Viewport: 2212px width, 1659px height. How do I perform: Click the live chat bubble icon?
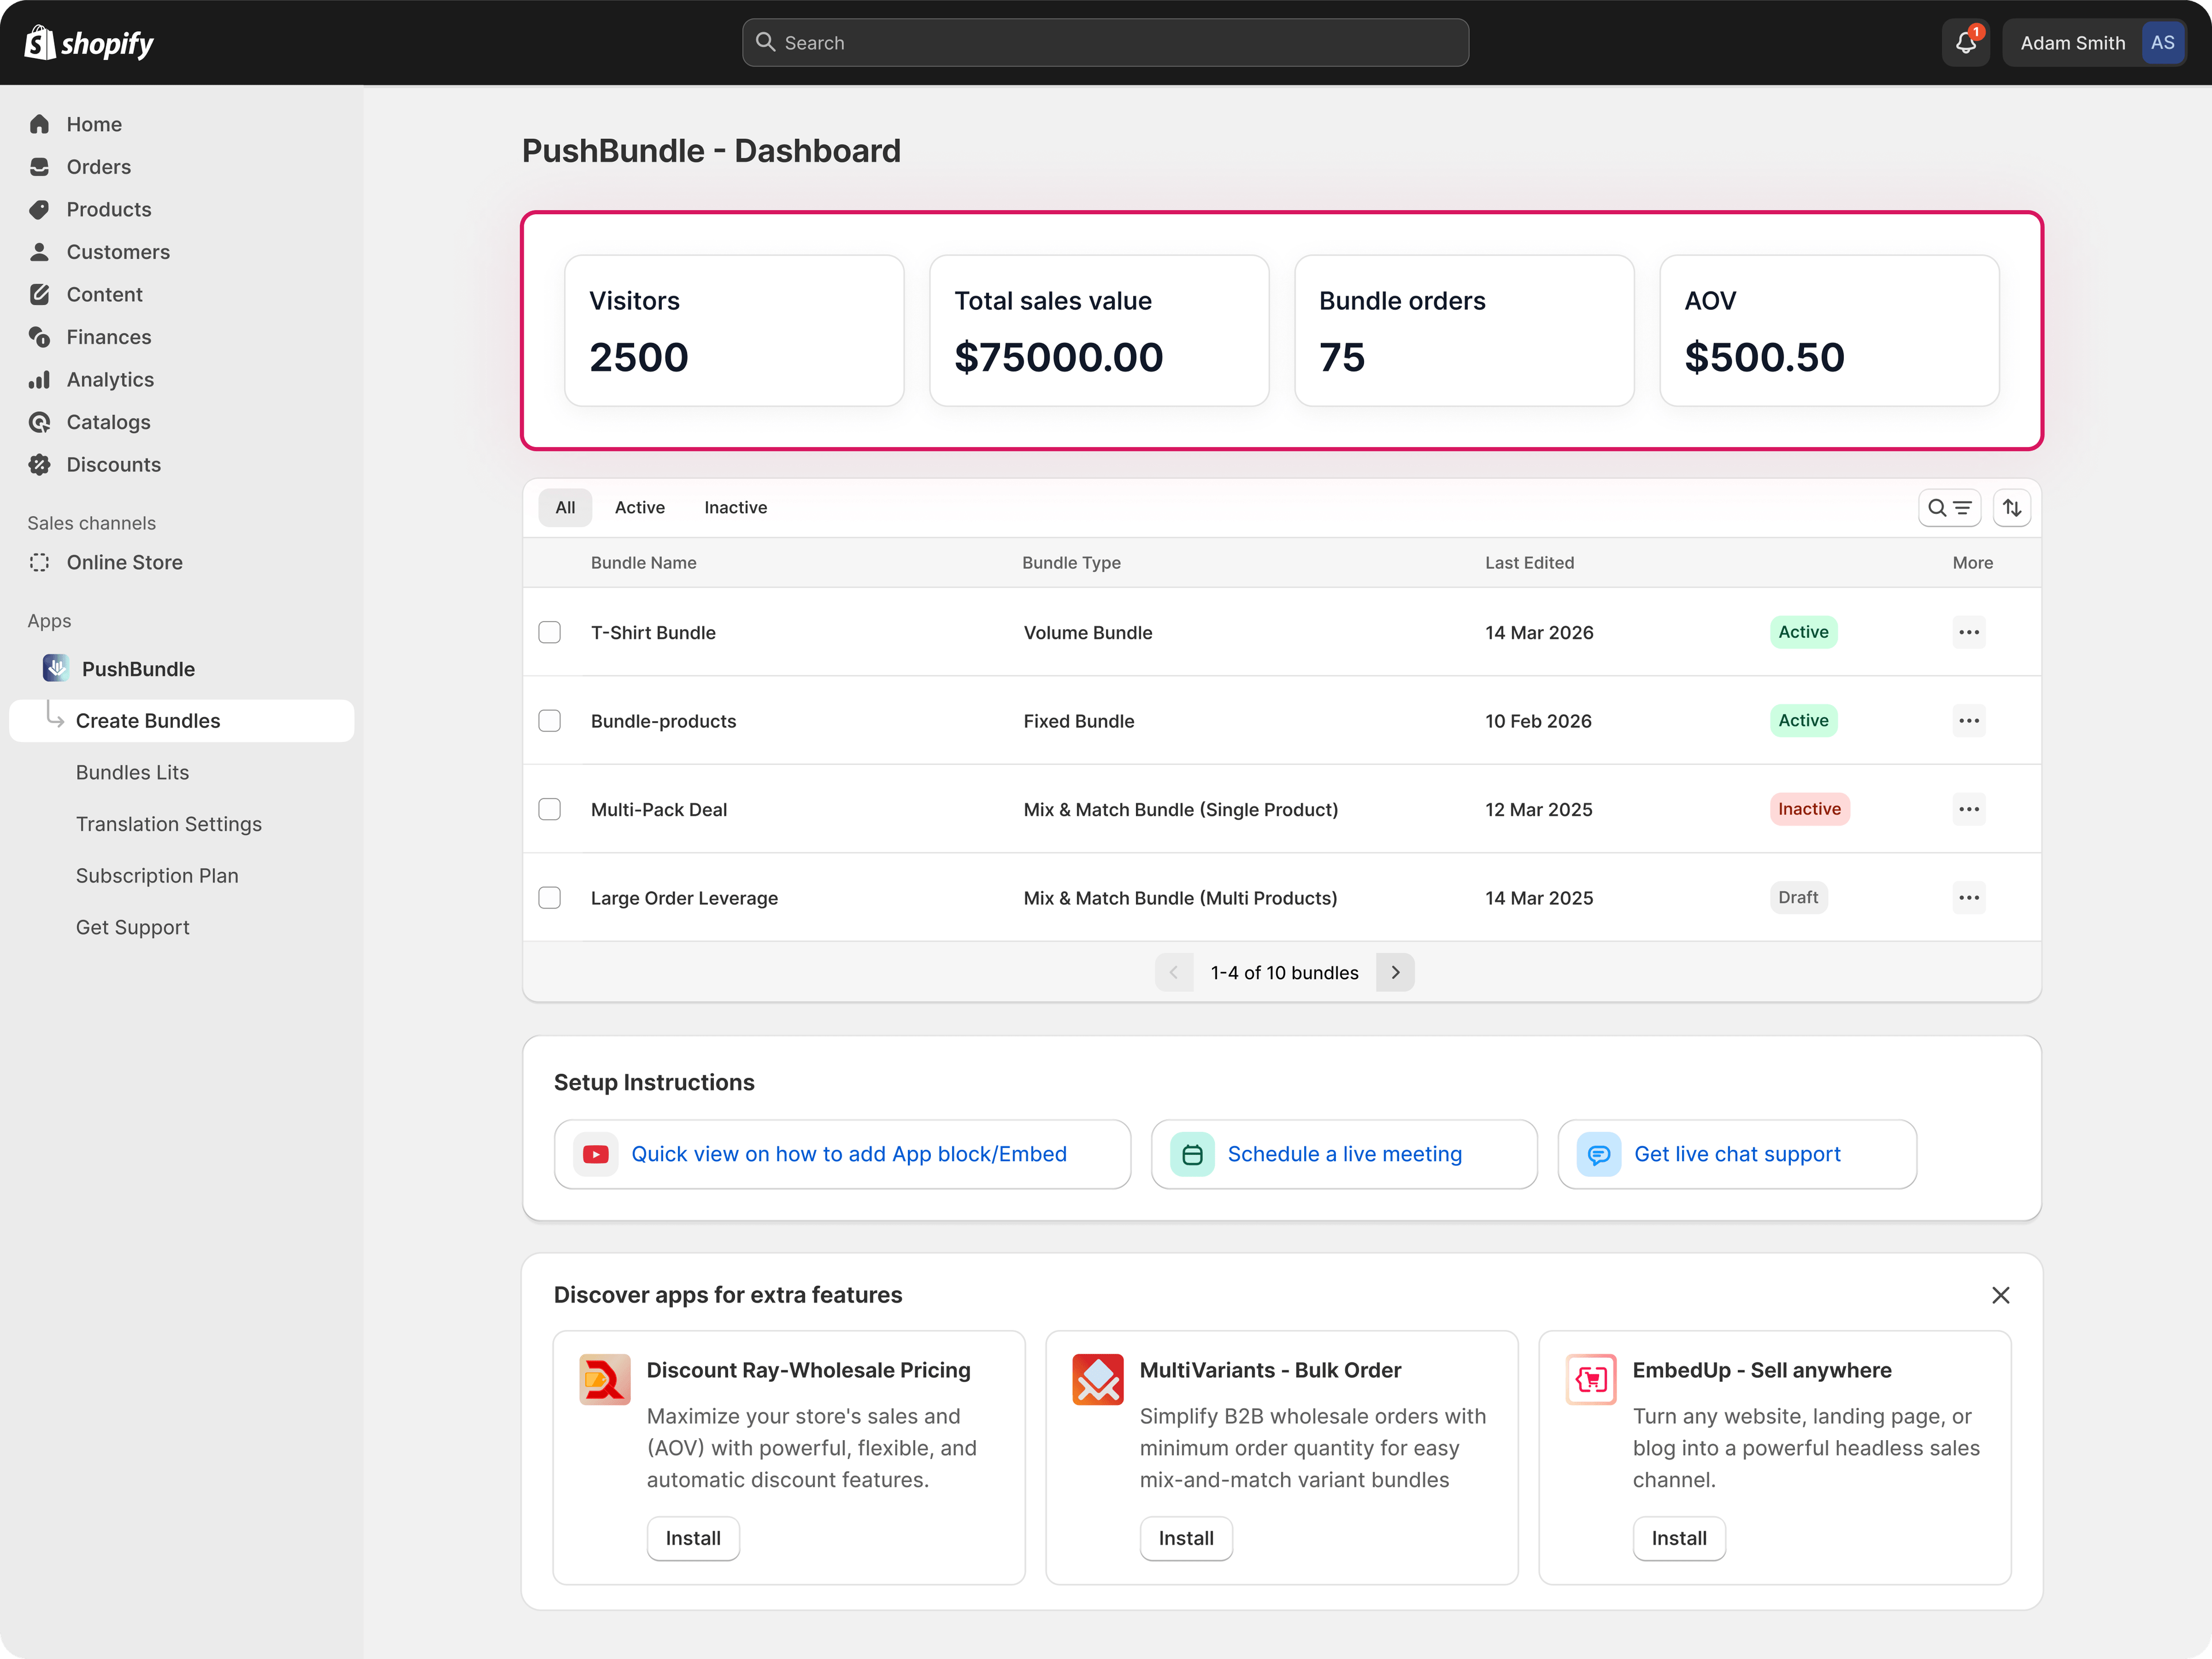coord(1598,1154)
